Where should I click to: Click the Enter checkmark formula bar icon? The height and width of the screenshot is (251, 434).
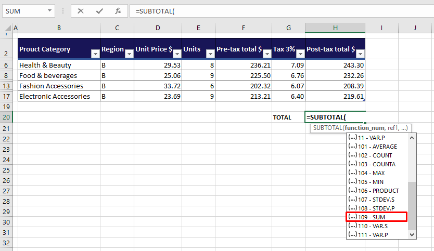pos(99,11)
